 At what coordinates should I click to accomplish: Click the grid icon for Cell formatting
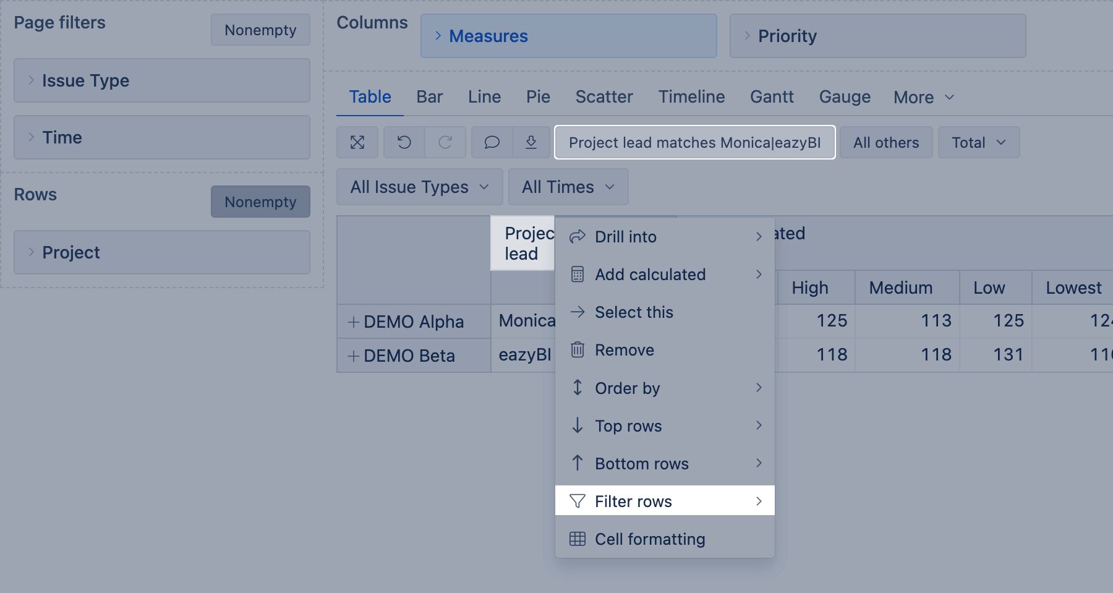click(578, 539)
